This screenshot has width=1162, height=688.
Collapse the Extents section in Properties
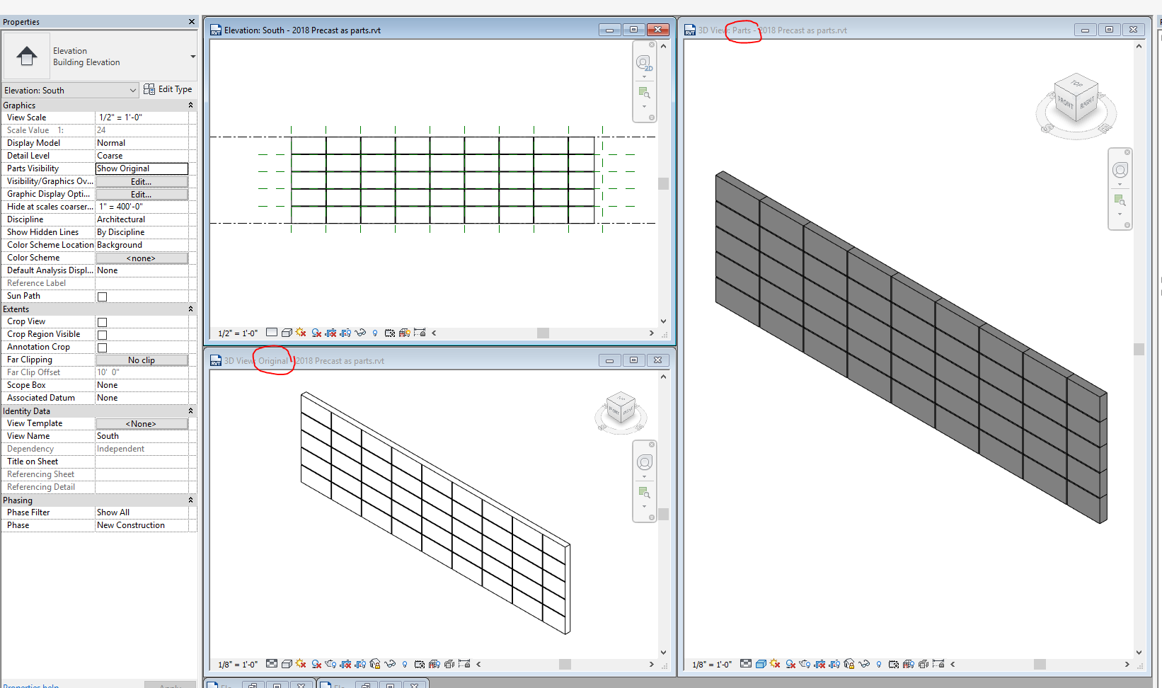point(190,309)
